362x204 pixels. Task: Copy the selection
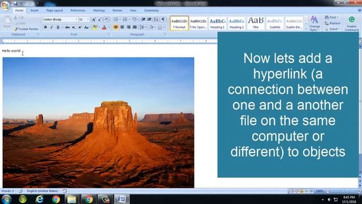coord(20,23)
